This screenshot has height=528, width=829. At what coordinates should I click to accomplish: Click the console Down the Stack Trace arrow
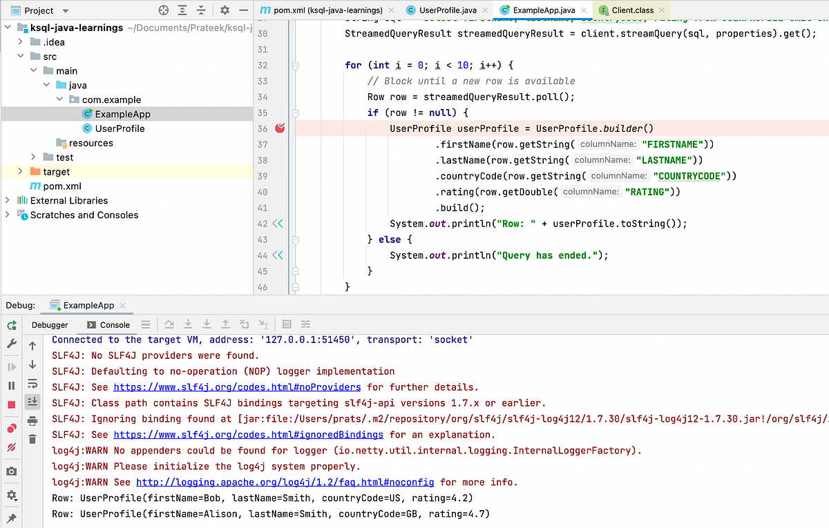pyautogui.click(x=32, y=364)
